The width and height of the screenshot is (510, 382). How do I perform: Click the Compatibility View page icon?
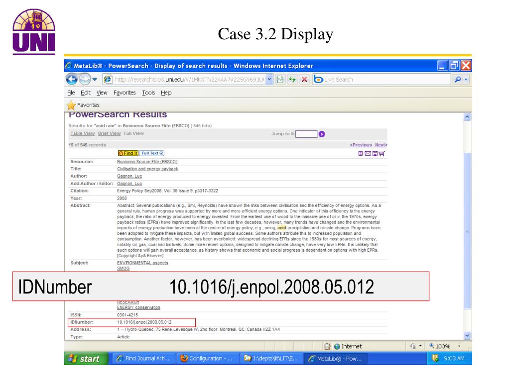pyautogui.click(x=280, y=79)
